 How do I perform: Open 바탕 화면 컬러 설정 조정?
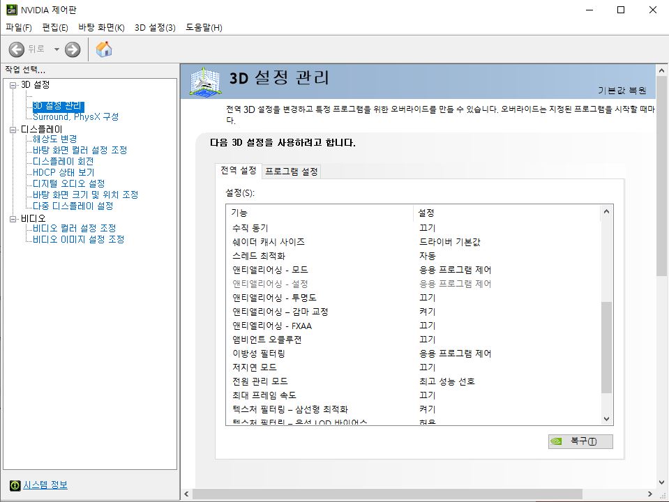point(80,150)
